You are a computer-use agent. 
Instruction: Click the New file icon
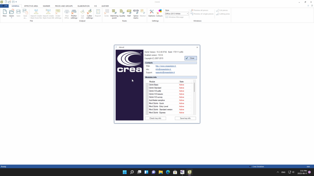(x=5, y=13)
